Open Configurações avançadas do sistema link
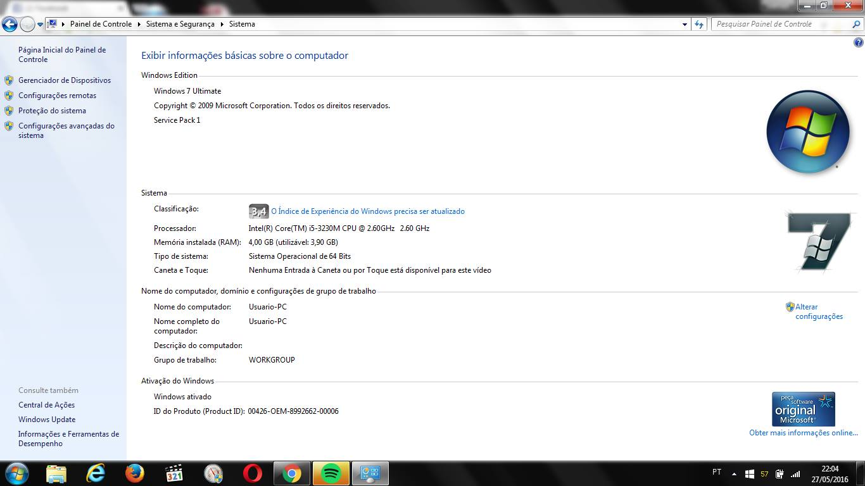Image resolution: width=865 pixels, height=486 pixels. tap(66, 130)
